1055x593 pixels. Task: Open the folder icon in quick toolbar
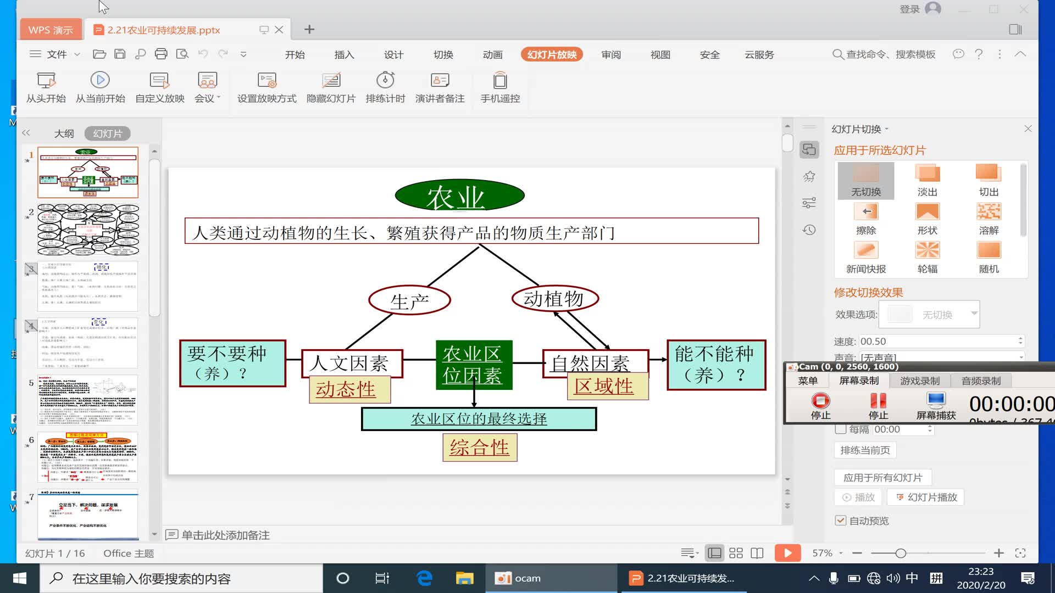[x=99, y=54]
